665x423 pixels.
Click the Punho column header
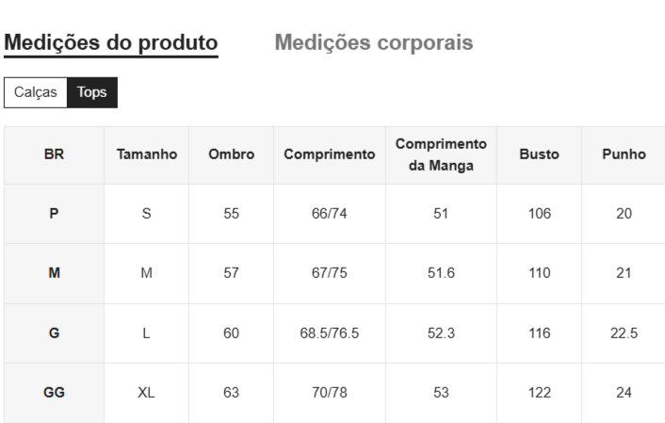pos(624,155)
